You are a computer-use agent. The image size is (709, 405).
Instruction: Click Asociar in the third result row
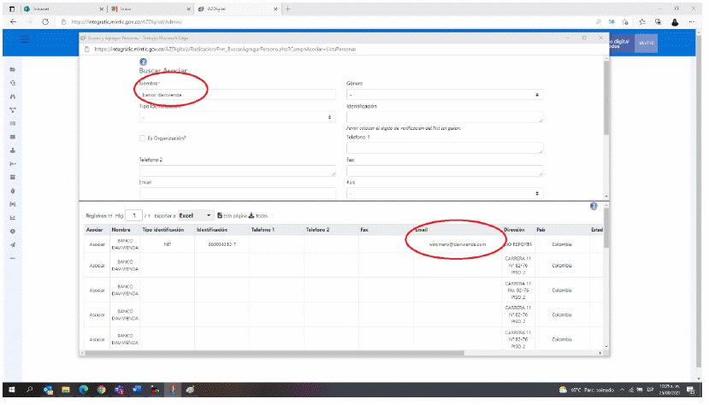97,291
